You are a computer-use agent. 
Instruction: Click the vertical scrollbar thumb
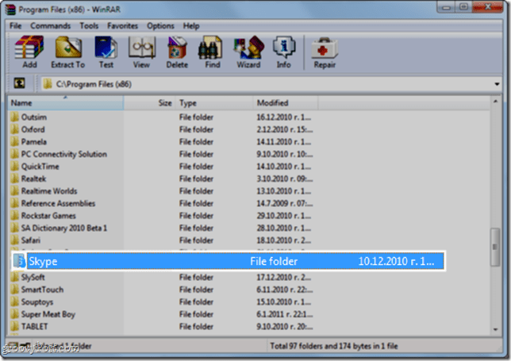click(495, 247)
